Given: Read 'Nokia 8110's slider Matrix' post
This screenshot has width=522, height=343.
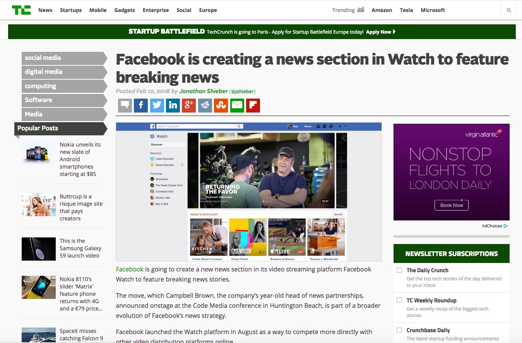Looking at the screenshot, I should pyautogui.click(x=81, y=294).
